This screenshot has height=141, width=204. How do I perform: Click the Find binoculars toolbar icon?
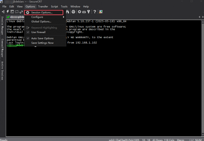coord(67,12)
